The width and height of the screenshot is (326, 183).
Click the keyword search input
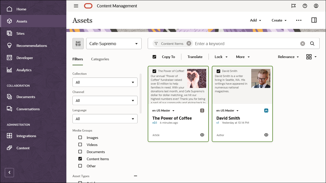click(246, 44)
